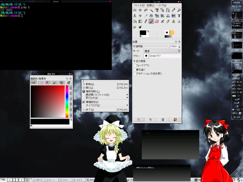The height and width of the screenshot is (182, 243).
Task: Choose 開く from the file menu
Action: [105, 88]
